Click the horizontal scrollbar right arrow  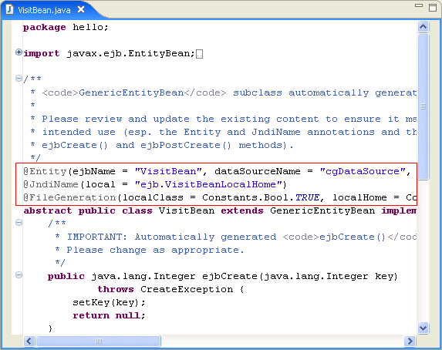[410, 342]
